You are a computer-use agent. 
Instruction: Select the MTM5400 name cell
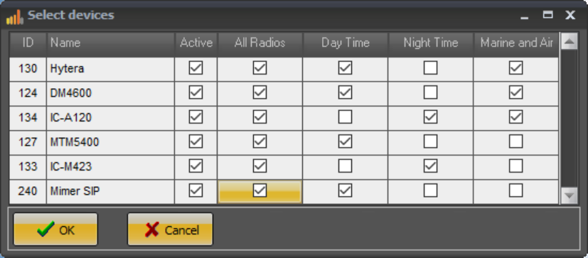click(111, 142)
